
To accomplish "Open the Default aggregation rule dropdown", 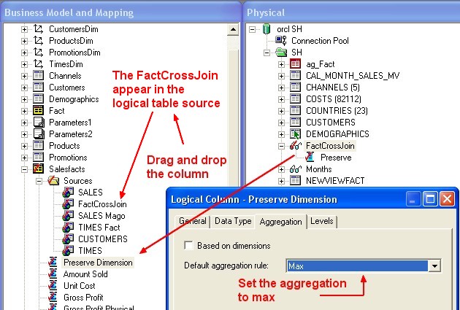I will point(434,266).
